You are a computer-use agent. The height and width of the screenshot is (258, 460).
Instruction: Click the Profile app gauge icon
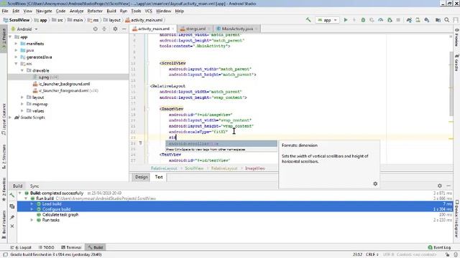click(x=381, y=20)
